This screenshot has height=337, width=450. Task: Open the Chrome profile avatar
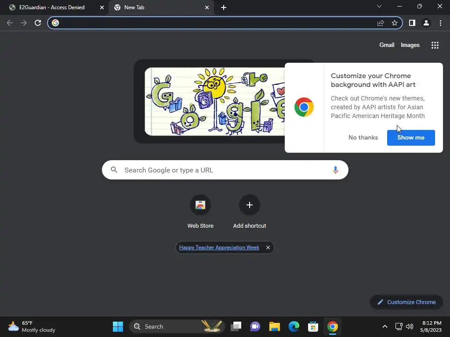[426, 23]
